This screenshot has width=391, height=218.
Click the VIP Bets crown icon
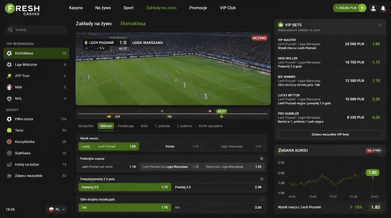click(281, 25)
